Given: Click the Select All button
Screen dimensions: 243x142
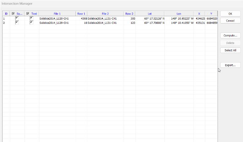Looking at the screenshot, I should 230,50.
